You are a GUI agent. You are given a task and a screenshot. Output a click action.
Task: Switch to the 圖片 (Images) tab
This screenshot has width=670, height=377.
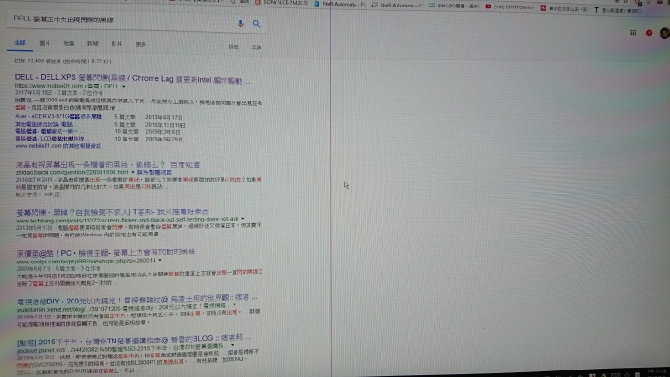click(45, 43)
